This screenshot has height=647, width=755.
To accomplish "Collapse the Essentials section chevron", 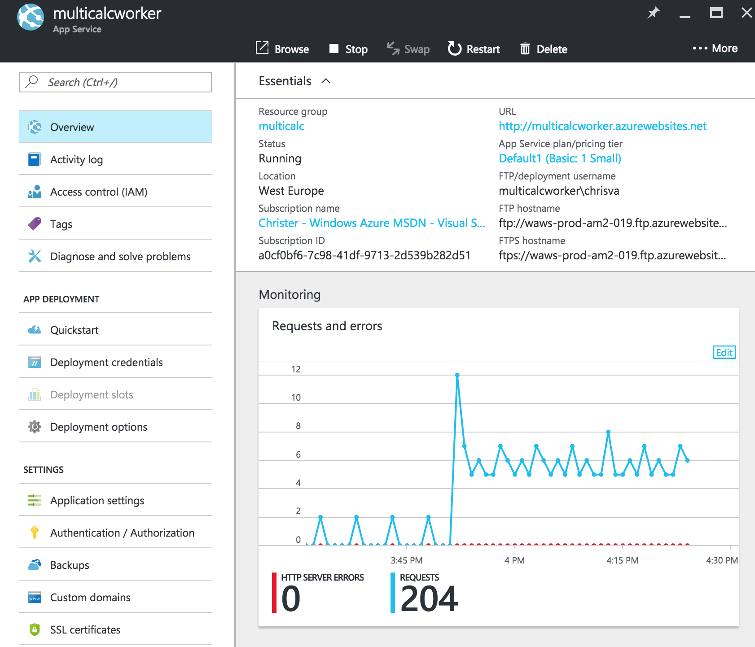I will click(x=326, y=81).
